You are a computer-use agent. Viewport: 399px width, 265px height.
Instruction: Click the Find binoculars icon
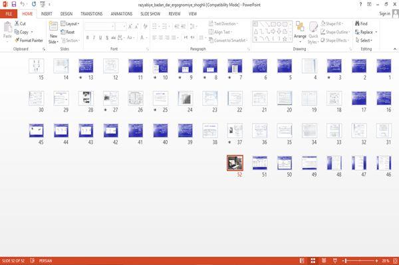point(358,24)
